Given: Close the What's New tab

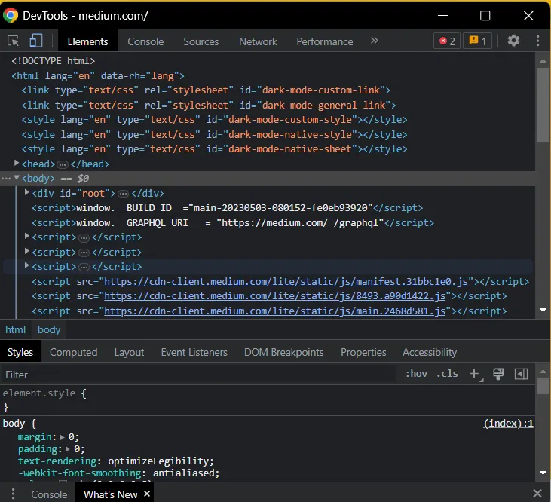Looking at the screenshot, I should 147,494.
